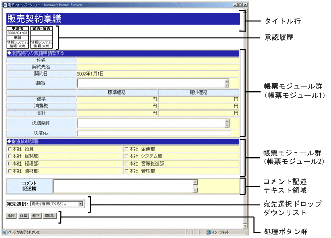Click the Internet Explorer icon in title bar
The image size is (331, 238).
(5, 5)
